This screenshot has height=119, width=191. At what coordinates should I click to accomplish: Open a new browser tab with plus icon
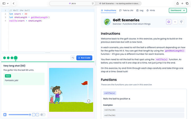(182, 3)
